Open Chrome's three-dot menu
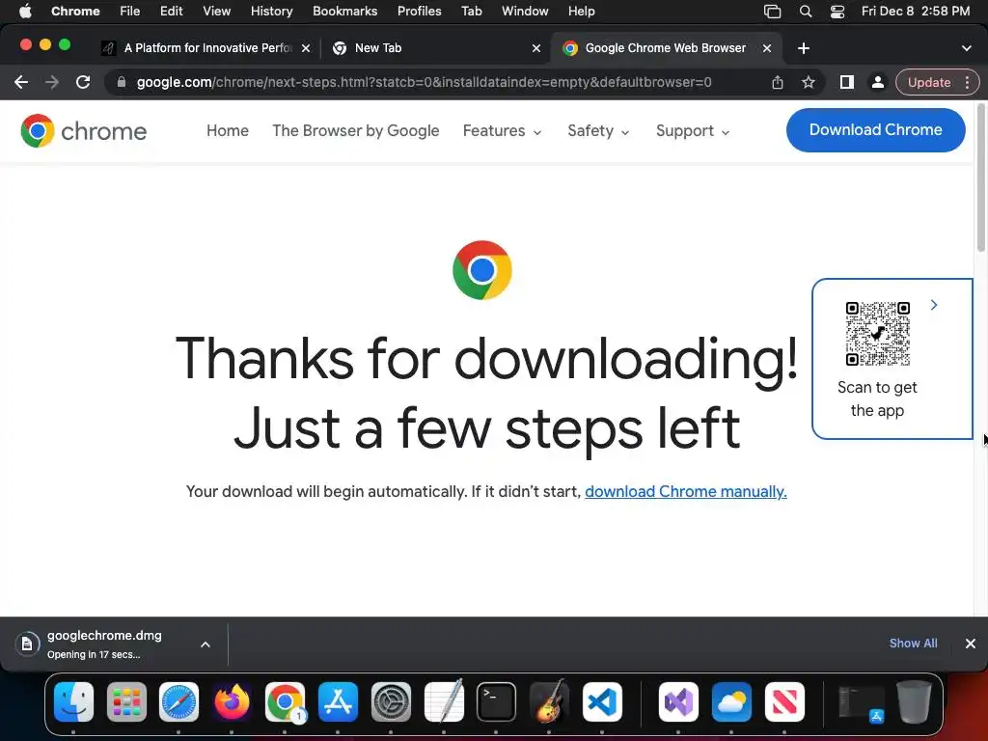Viewport: 988px width, 741px height. pyautogui.click(x=967, y=82)
